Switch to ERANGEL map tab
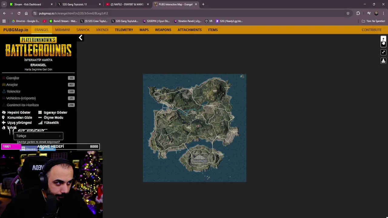 click(x=42, y=30)
